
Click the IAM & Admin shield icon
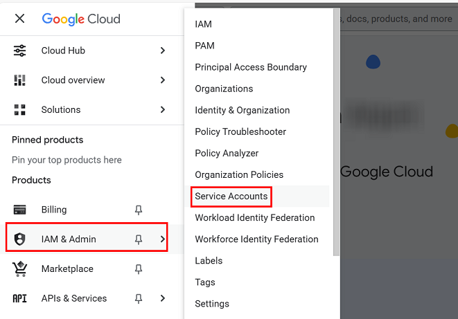point(20,239)
